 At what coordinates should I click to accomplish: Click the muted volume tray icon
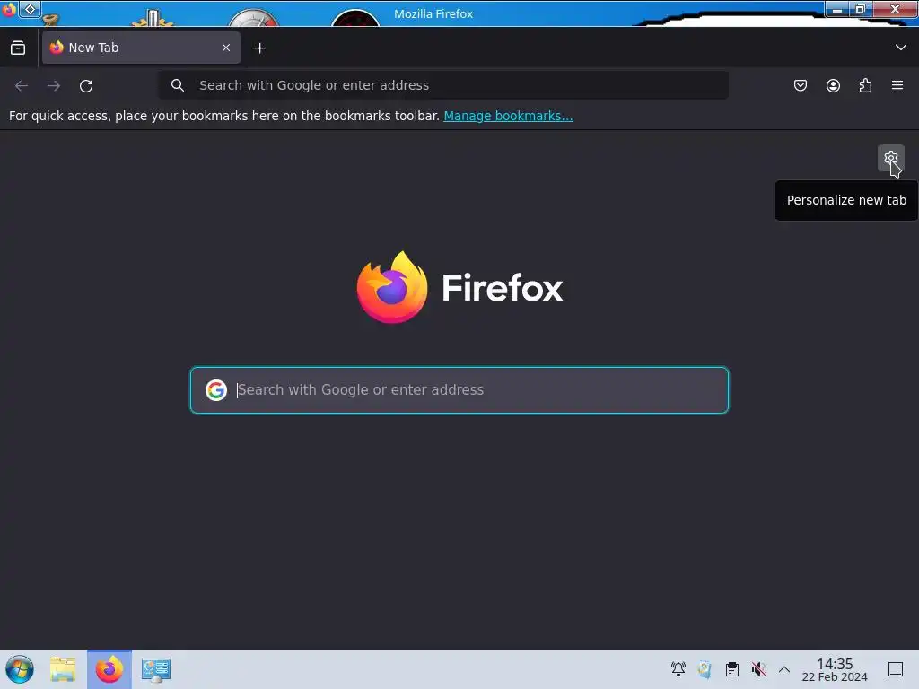(759, 669)
